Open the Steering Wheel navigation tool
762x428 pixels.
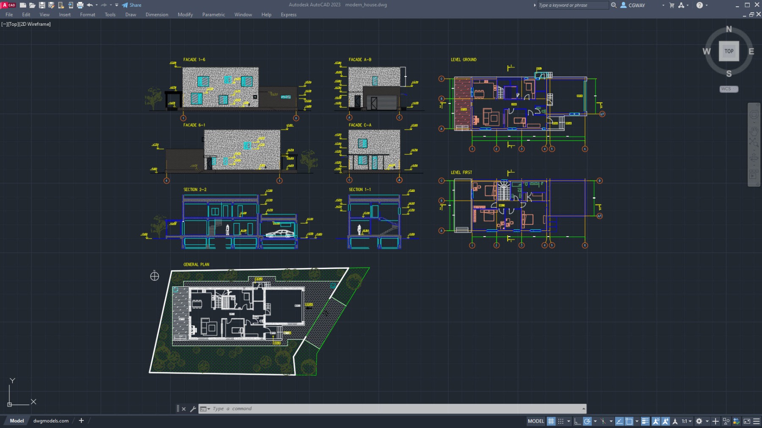point(754,115)
